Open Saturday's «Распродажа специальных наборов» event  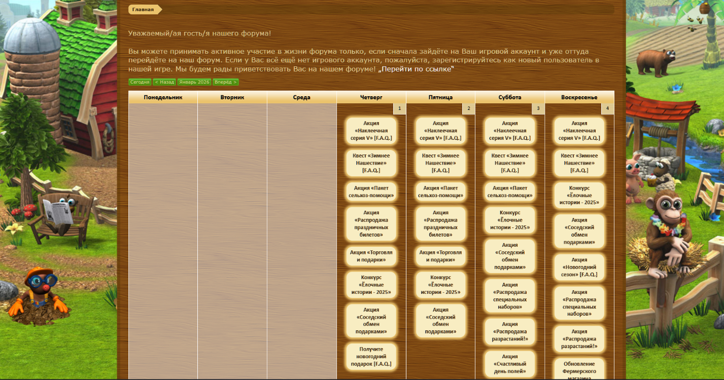(x=510, y=296)
